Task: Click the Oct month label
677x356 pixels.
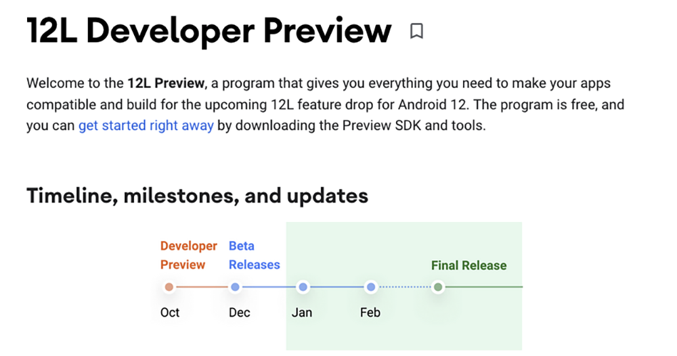Action: tap(170, 313)
